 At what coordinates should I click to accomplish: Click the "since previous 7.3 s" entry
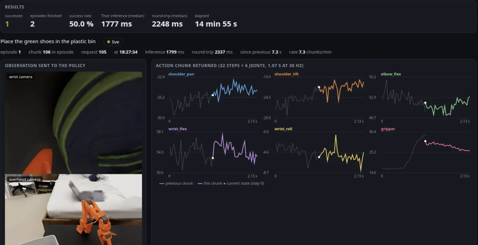[x=261, y=52]
